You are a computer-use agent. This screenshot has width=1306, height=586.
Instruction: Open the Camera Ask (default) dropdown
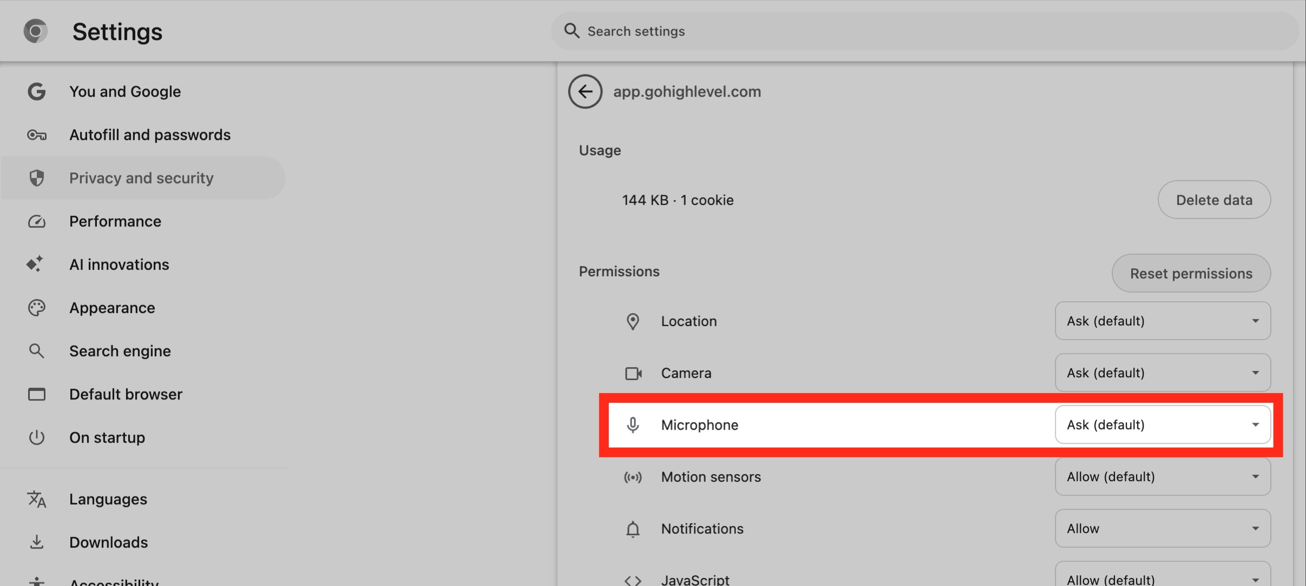(1163, 372)
